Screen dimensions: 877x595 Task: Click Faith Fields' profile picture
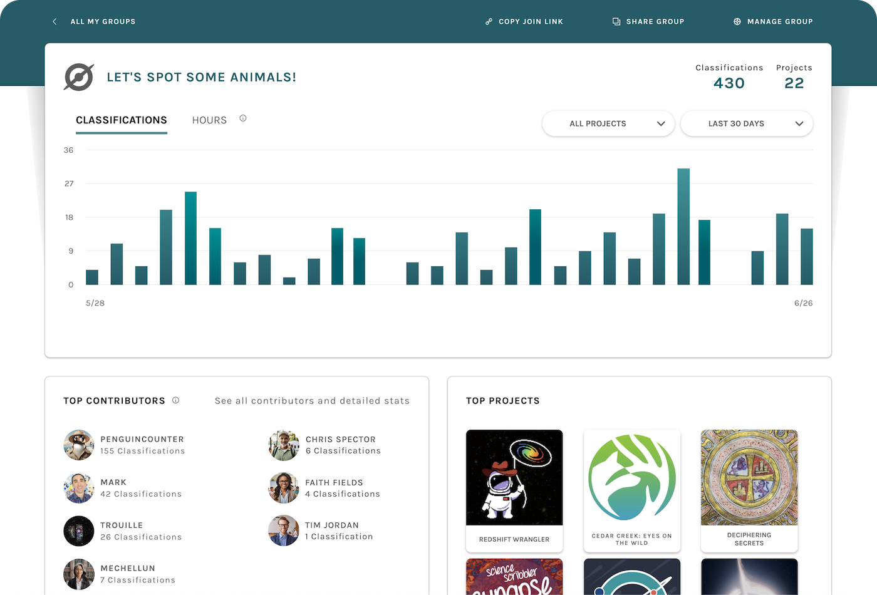click(x=283, y=488)
